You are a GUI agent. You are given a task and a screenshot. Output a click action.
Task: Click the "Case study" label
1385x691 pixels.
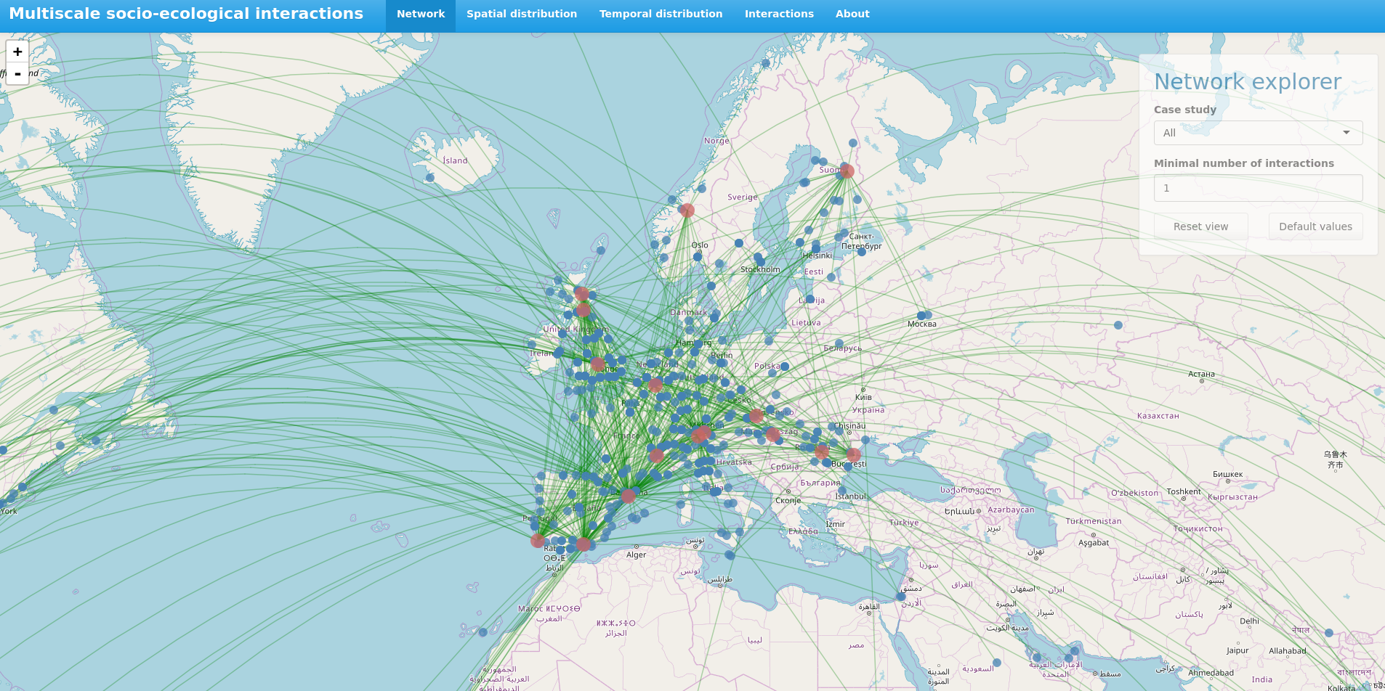(x=1185, y=110)
